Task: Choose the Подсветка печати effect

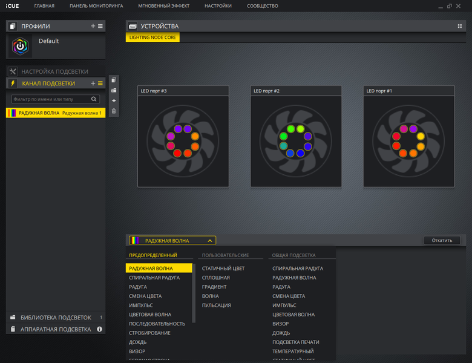Action: click(296, 342)
